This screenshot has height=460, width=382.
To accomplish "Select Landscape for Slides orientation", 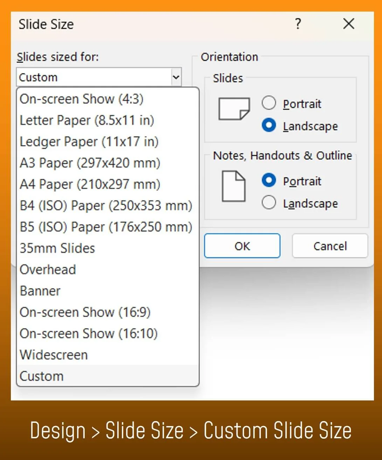I will (269, 125).
